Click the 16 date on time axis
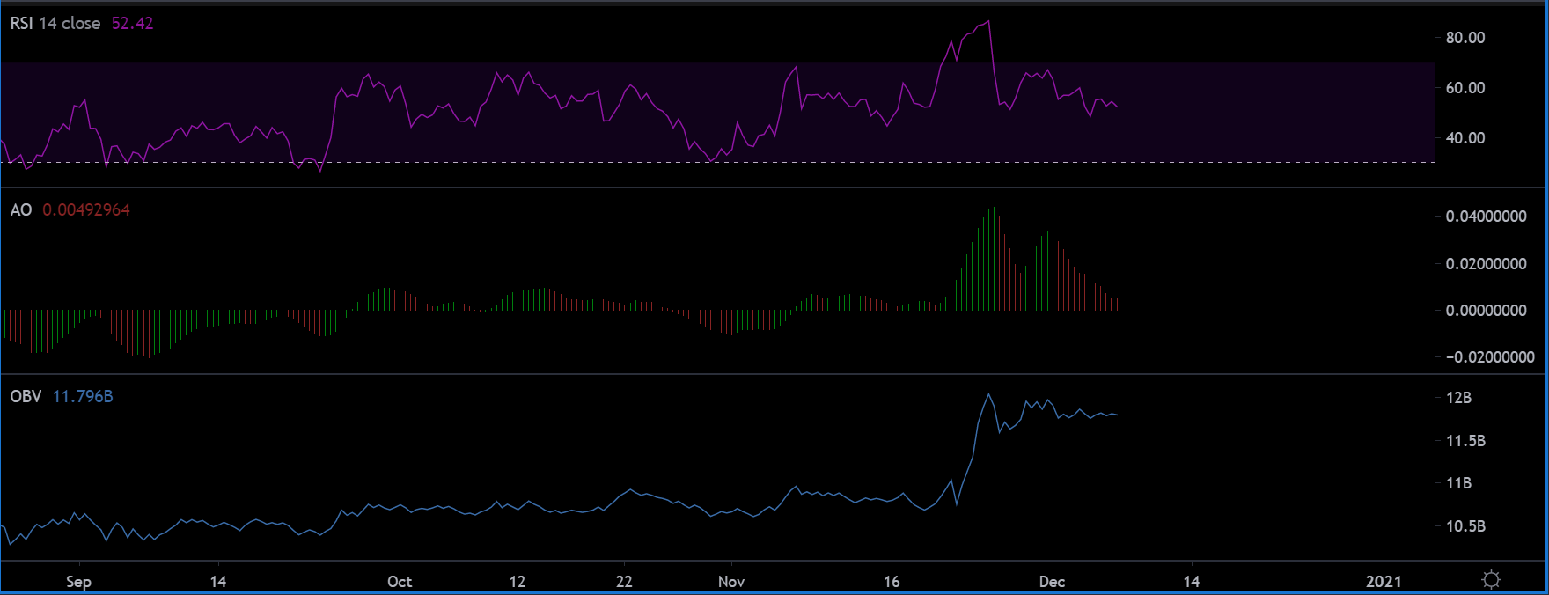The height and width of the screenshot is (595, 1549). (892, 582)
